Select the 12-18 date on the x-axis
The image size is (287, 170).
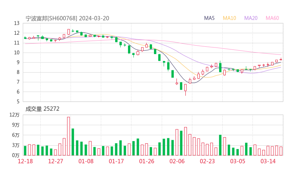(x=26, y=161)
